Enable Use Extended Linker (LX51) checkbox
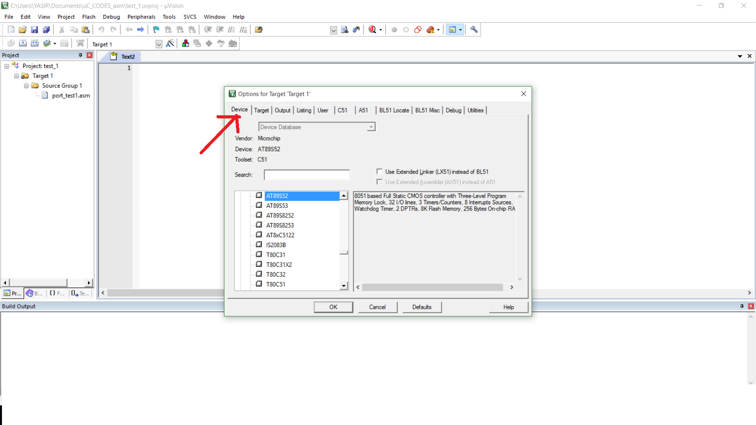The height and width of the screenshot is (425, 756). pos(380,172)
